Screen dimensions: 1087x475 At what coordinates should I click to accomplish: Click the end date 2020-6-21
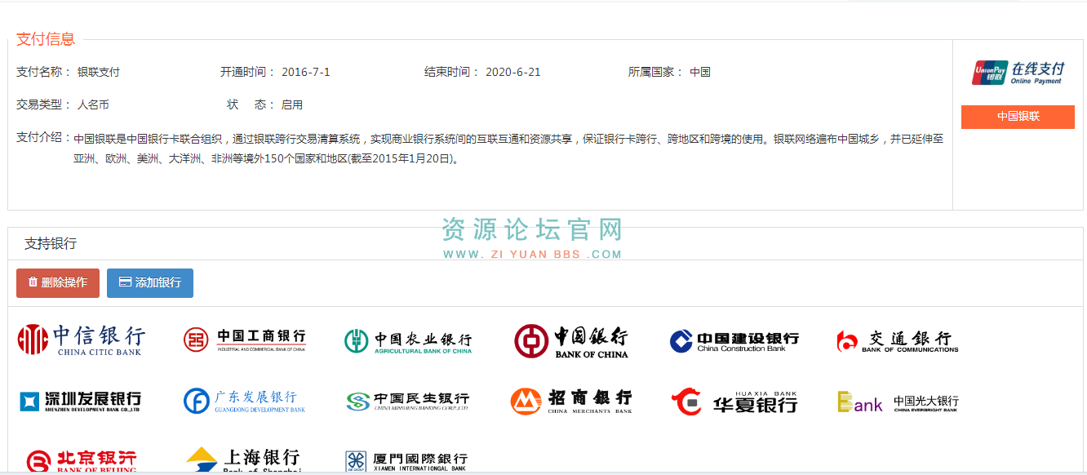click(513, 72)
